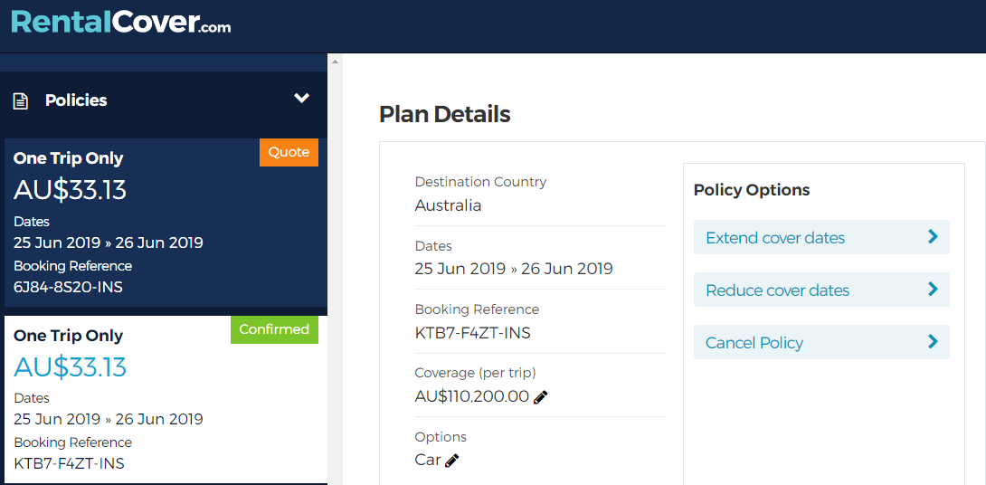Click the orange Quote badge
986x485 pixels.
click(x=289, y=152)
